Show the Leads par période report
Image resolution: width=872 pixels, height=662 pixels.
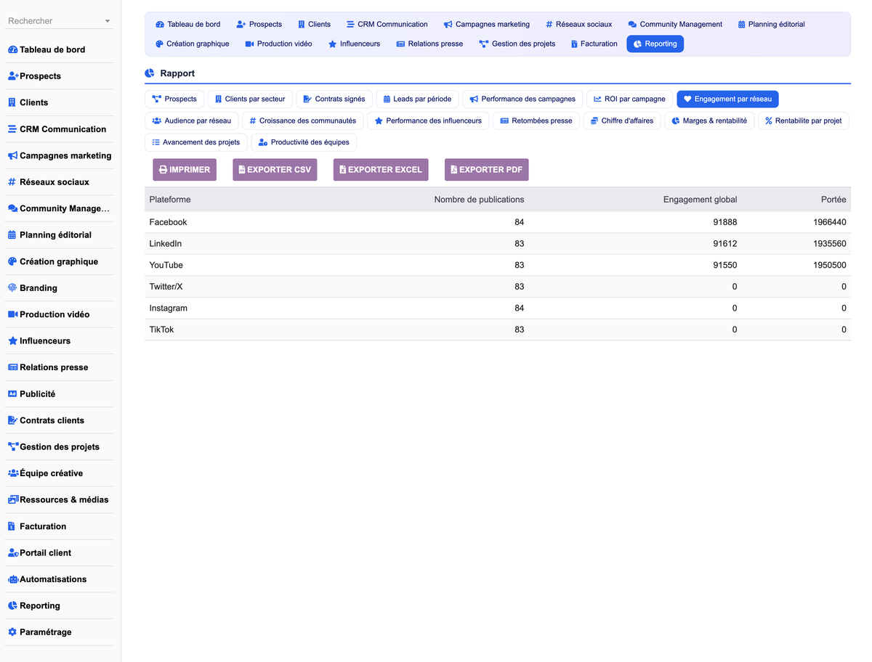tap(418, 99)
